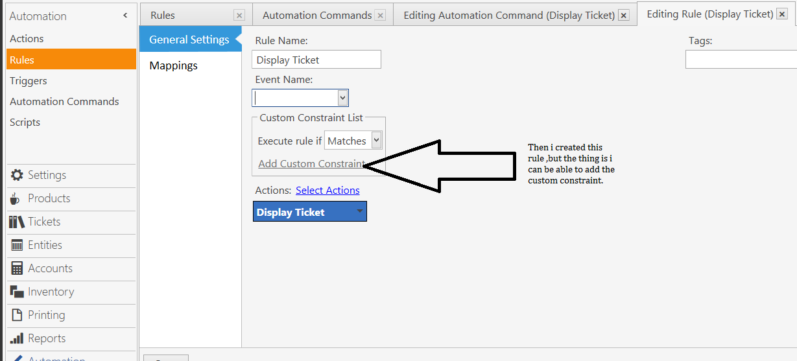Viewport: 797px width, 361px height.
Task: Click the Accounts calculator icon
Action: 17,268
